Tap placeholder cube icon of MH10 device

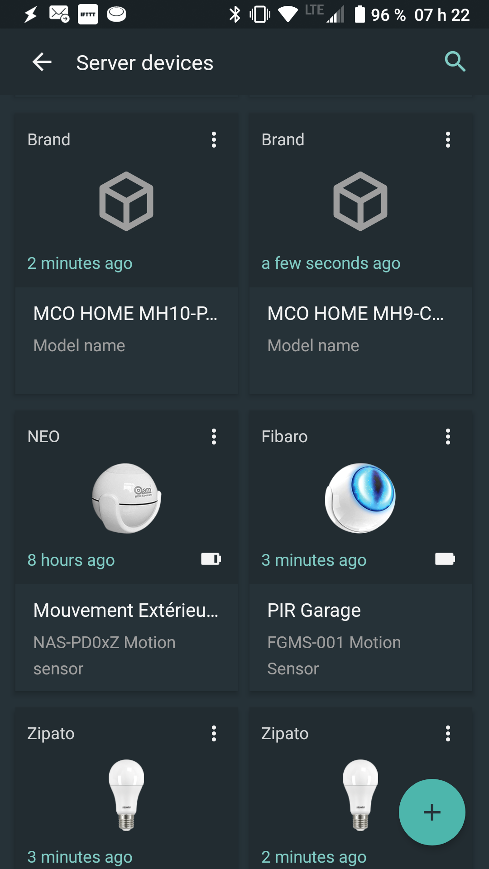(126, 201)
